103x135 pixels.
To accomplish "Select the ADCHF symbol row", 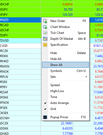I will coord(21,30).
